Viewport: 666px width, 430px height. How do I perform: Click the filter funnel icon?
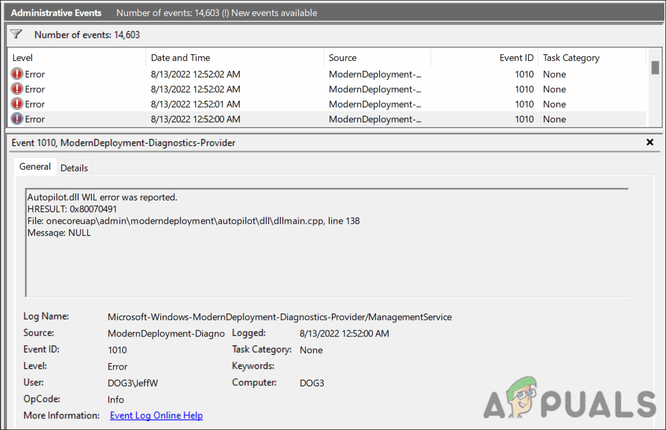click(16, 34)
